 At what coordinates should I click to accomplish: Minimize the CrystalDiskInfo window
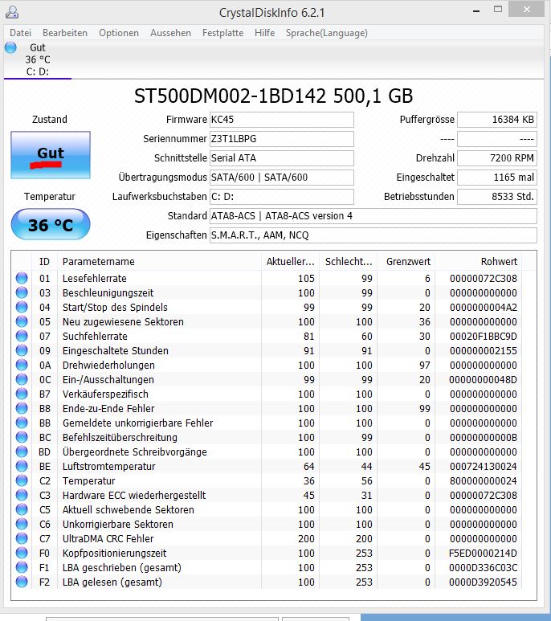click(x=476, y=10)
